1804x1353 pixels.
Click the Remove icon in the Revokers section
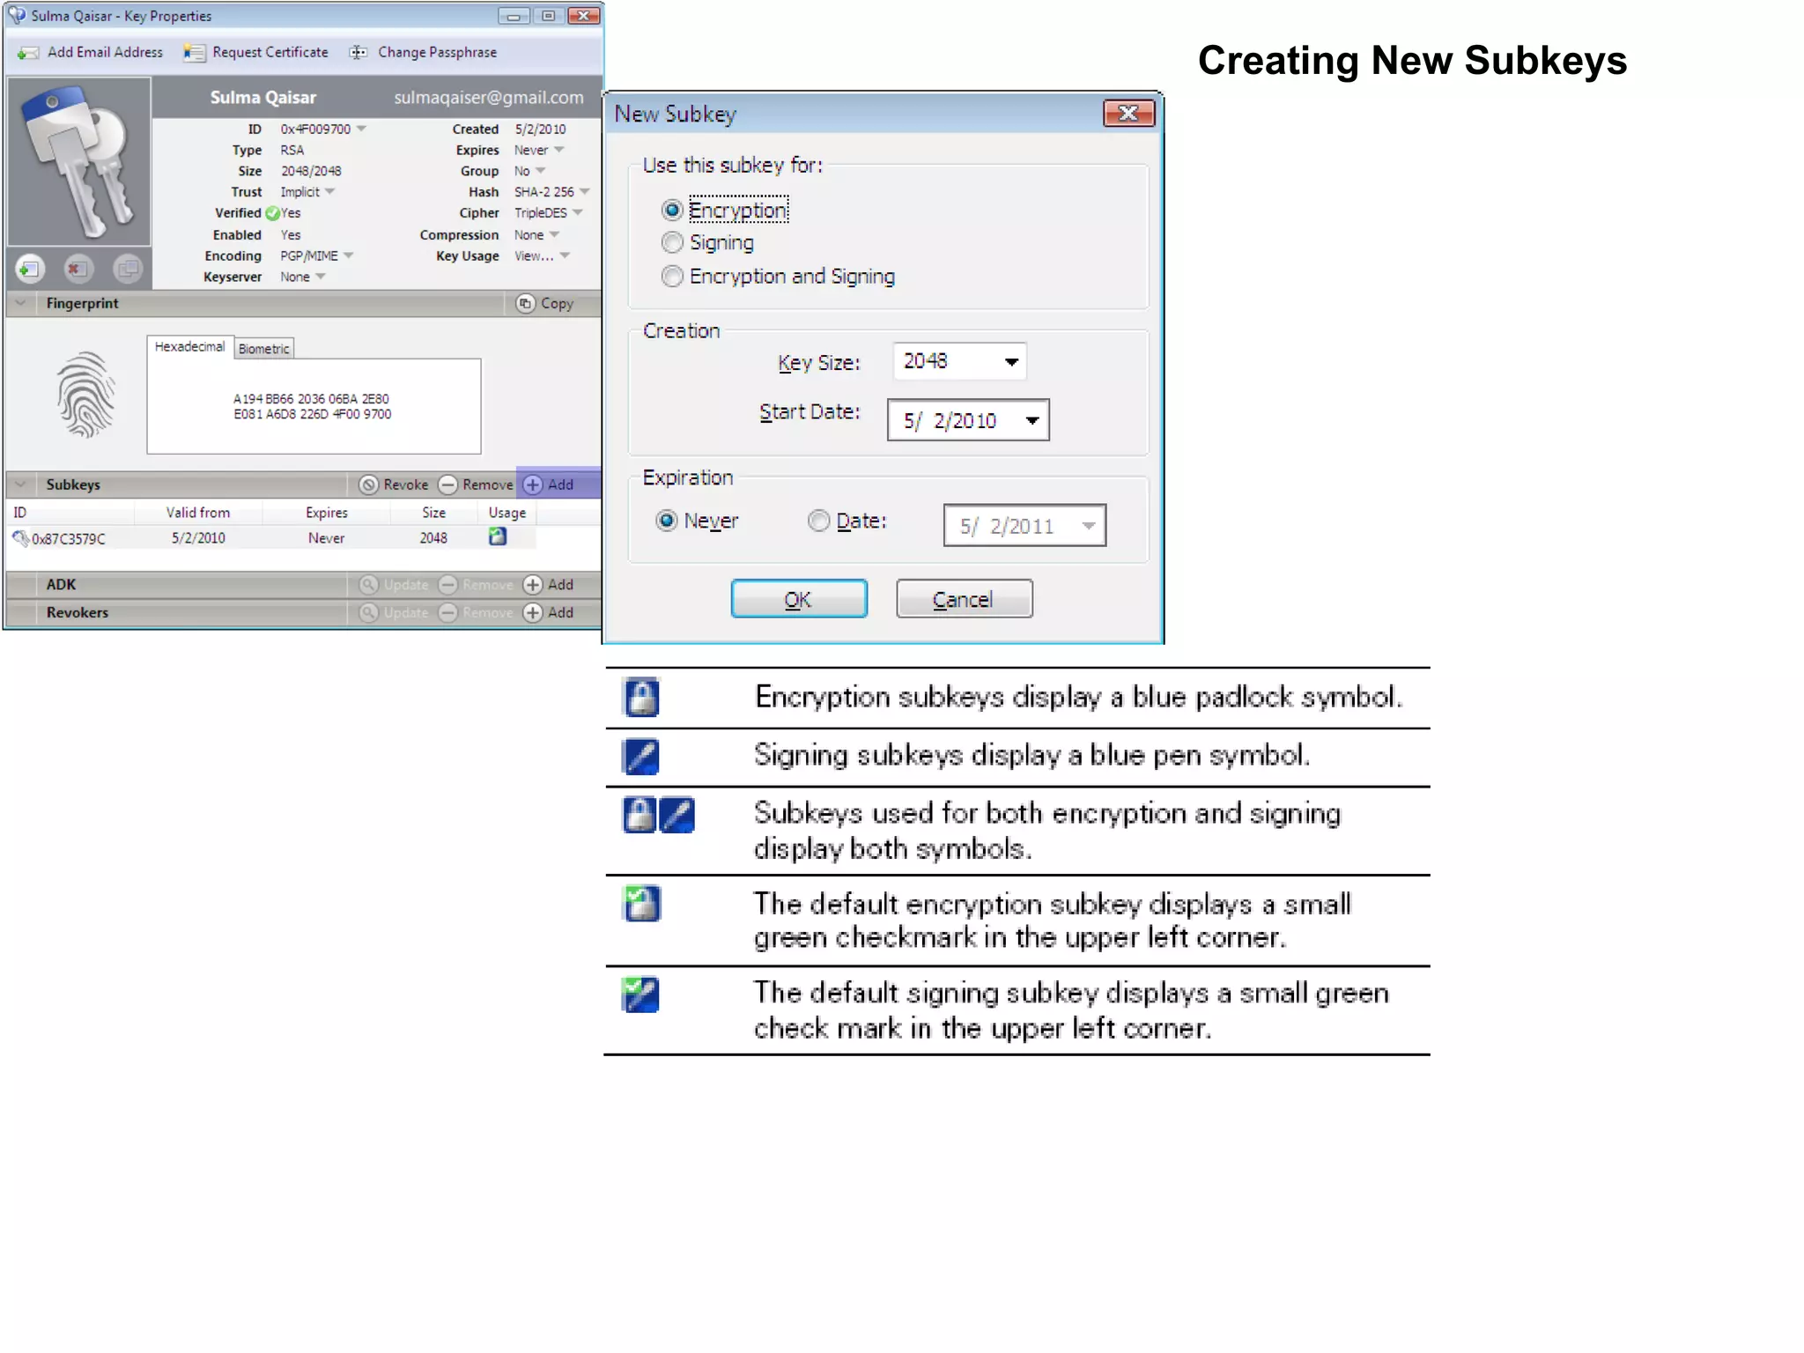click(447, 612)
